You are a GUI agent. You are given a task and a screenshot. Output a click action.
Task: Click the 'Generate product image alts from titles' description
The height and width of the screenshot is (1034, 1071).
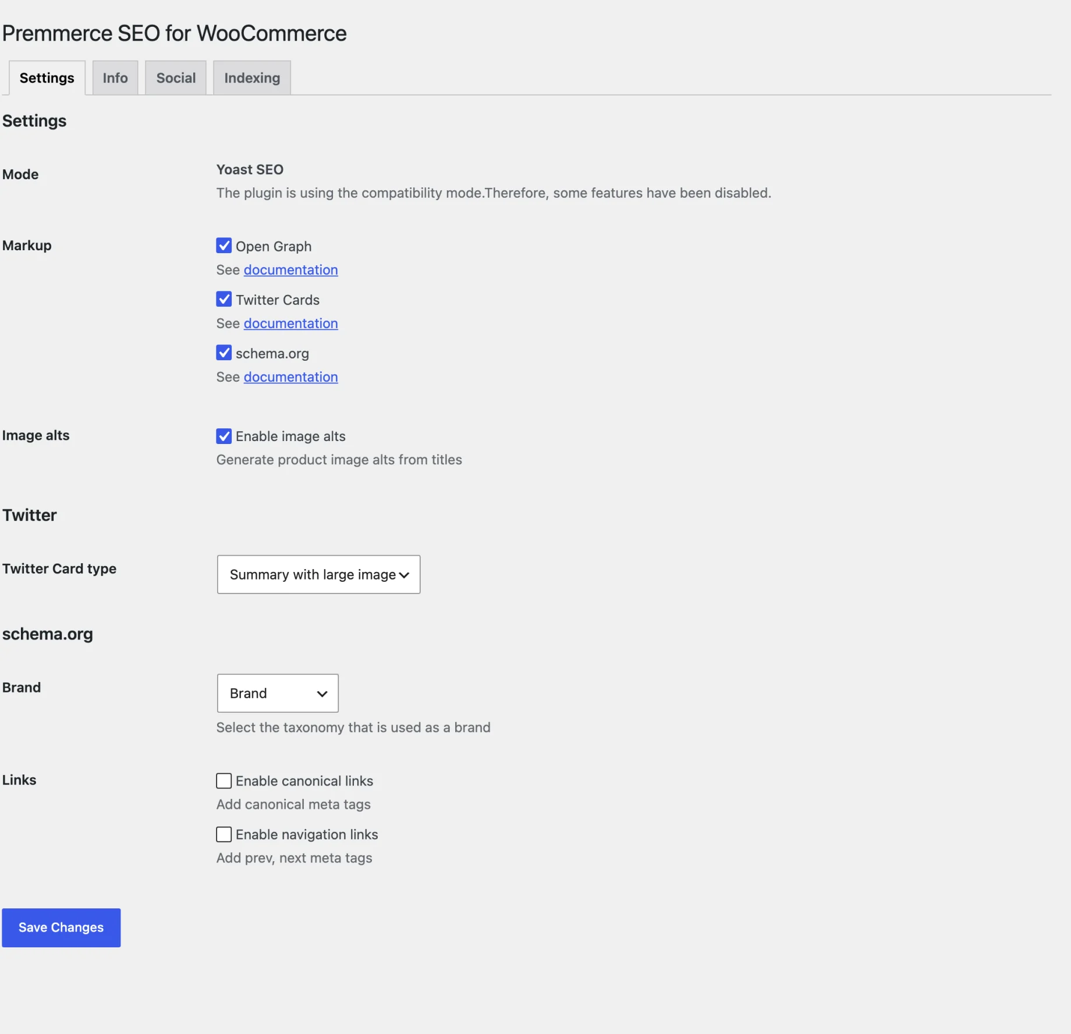click(339, 460)
